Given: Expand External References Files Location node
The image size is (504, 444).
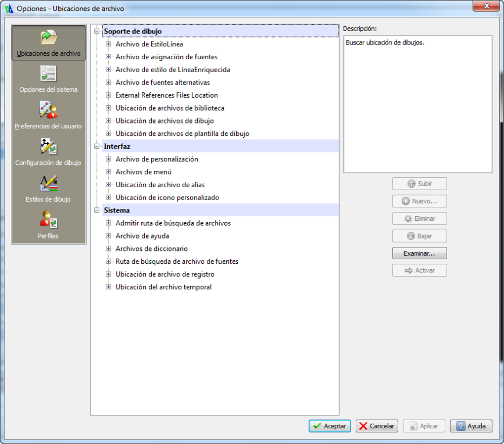Looking at the screenshot, I should coord(108,95).
